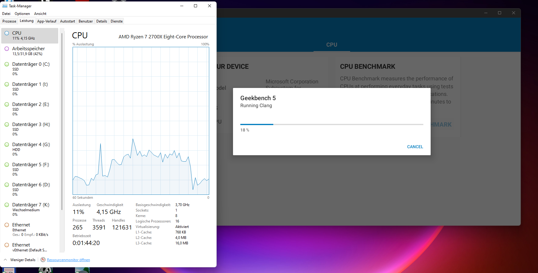Open the Ansicht menu
This screenshot has width=538, height=273.
point(40,14)
